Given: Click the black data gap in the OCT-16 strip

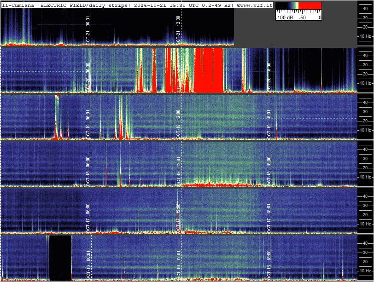Looking at the screenshot, I should [60, 258].
